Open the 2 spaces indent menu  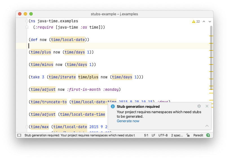coord(177,135)
